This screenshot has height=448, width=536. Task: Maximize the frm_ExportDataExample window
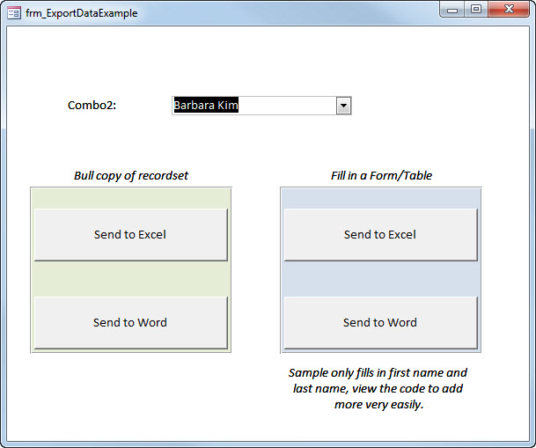476,9
